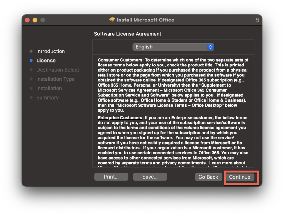Select the Summary step in sidebar
This screenshot has width=284, height=215.
[x=47, y=98]
